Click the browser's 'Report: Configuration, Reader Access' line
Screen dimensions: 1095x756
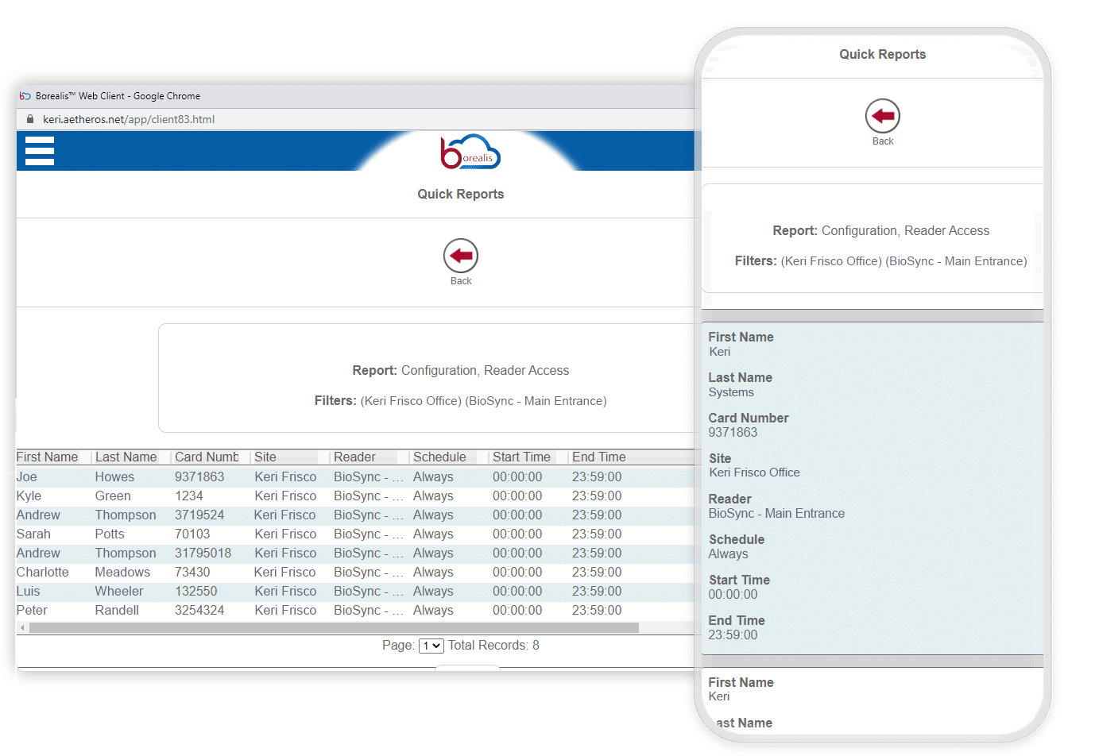[x=461, y=371]
